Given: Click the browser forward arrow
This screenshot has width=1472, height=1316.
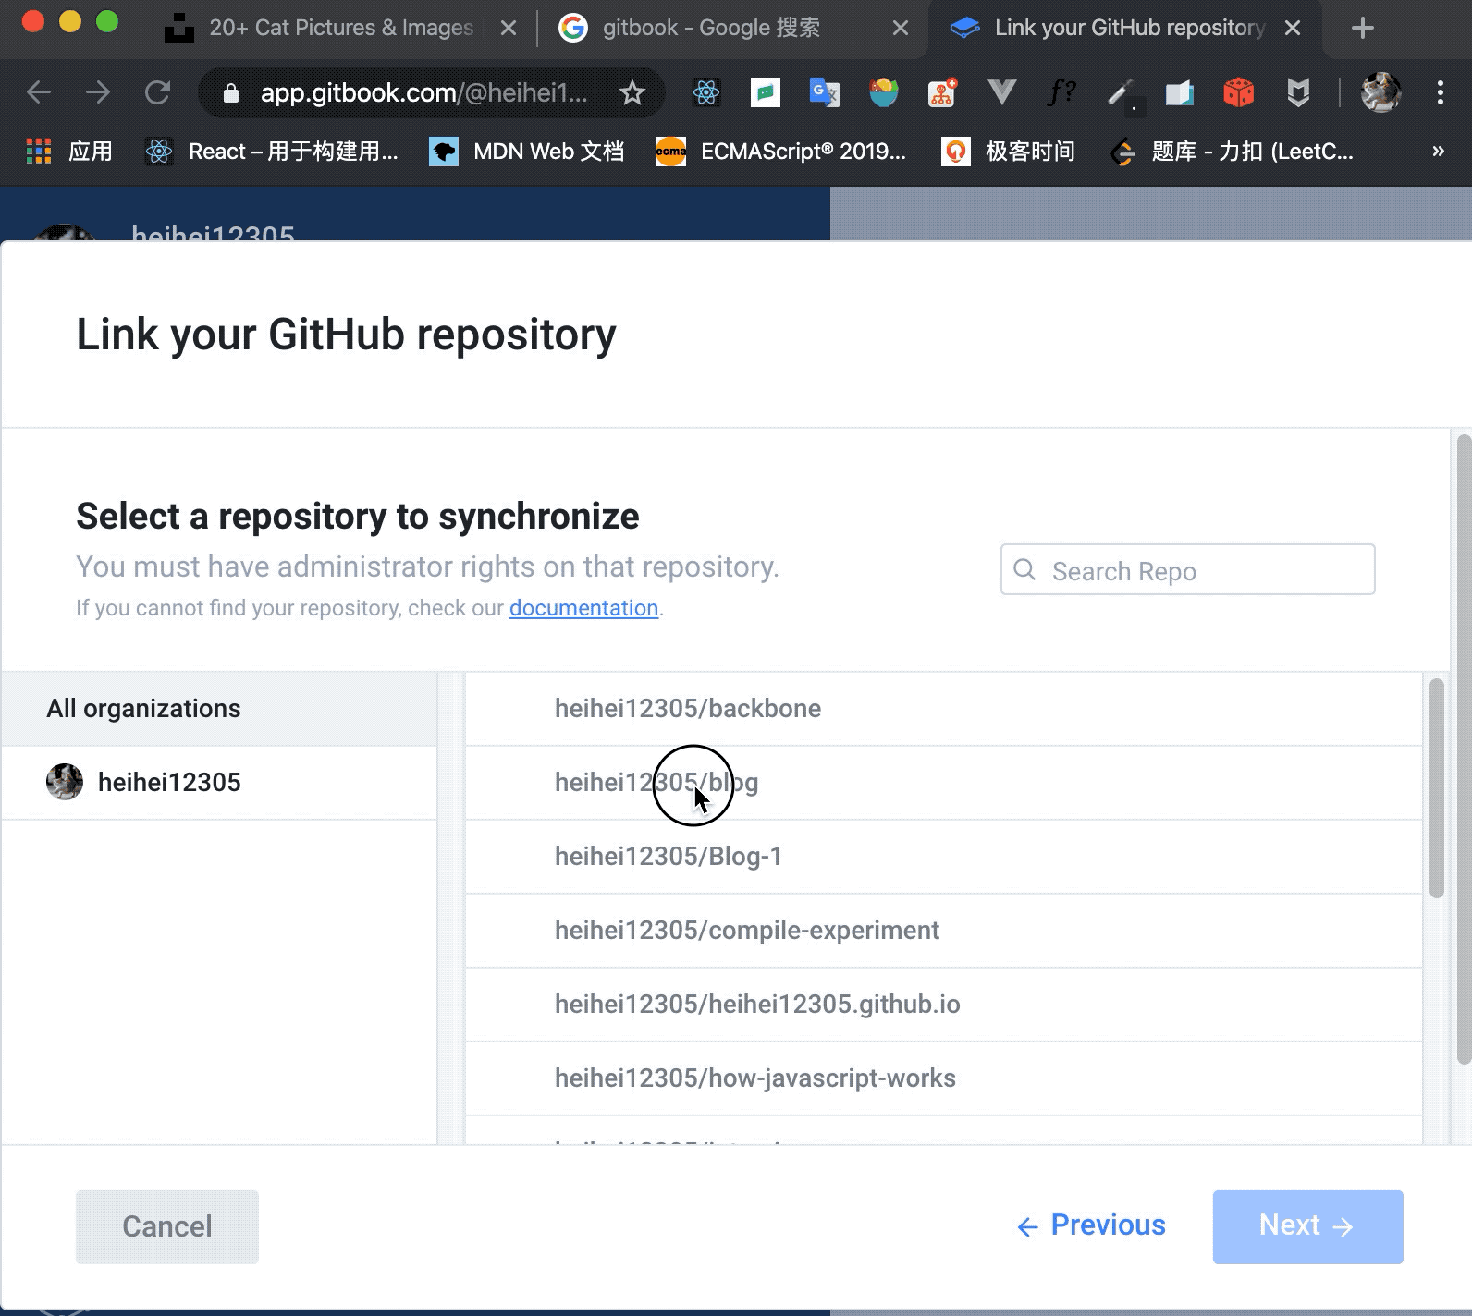Looking at the screenshot, I should pos(98,92).
